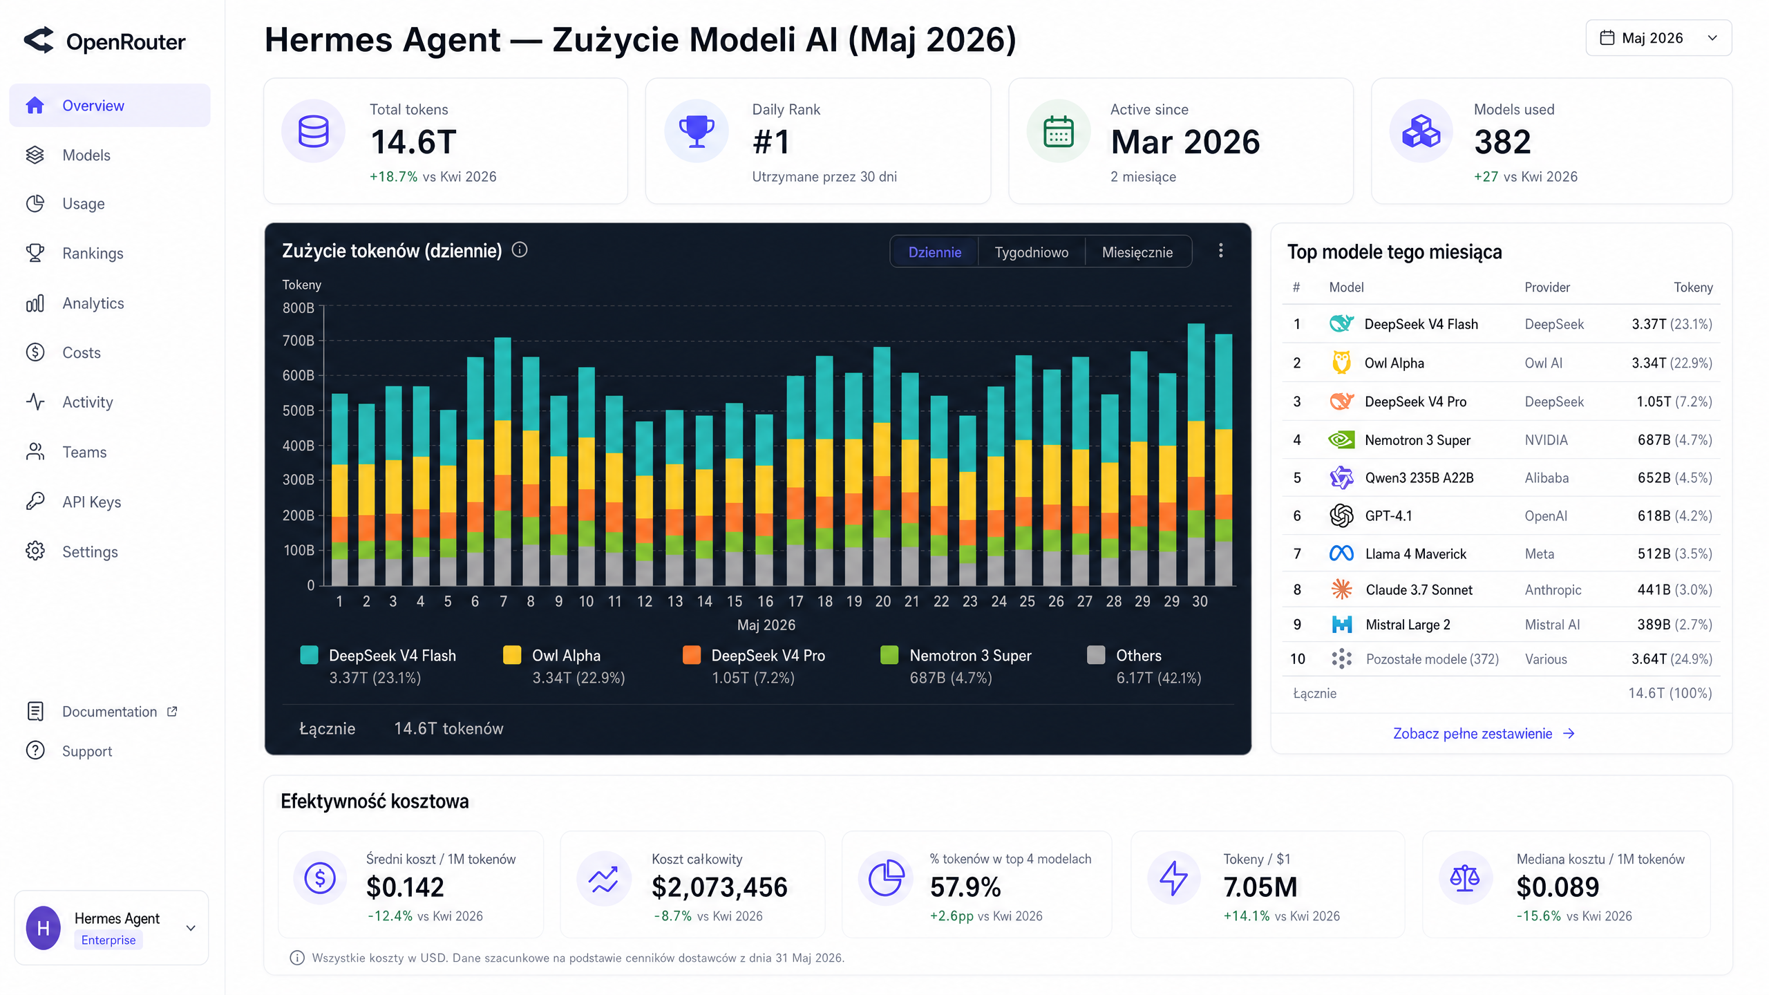Screen dimensions: 1769x995
Task: Click the Active since calendar icon
Action: click(1058, 131)
